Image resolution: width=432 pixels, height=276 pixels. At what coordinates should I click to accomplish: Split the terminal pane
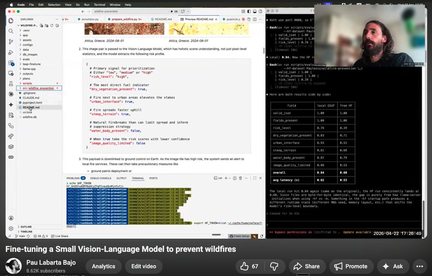click(x=235, y=178)
